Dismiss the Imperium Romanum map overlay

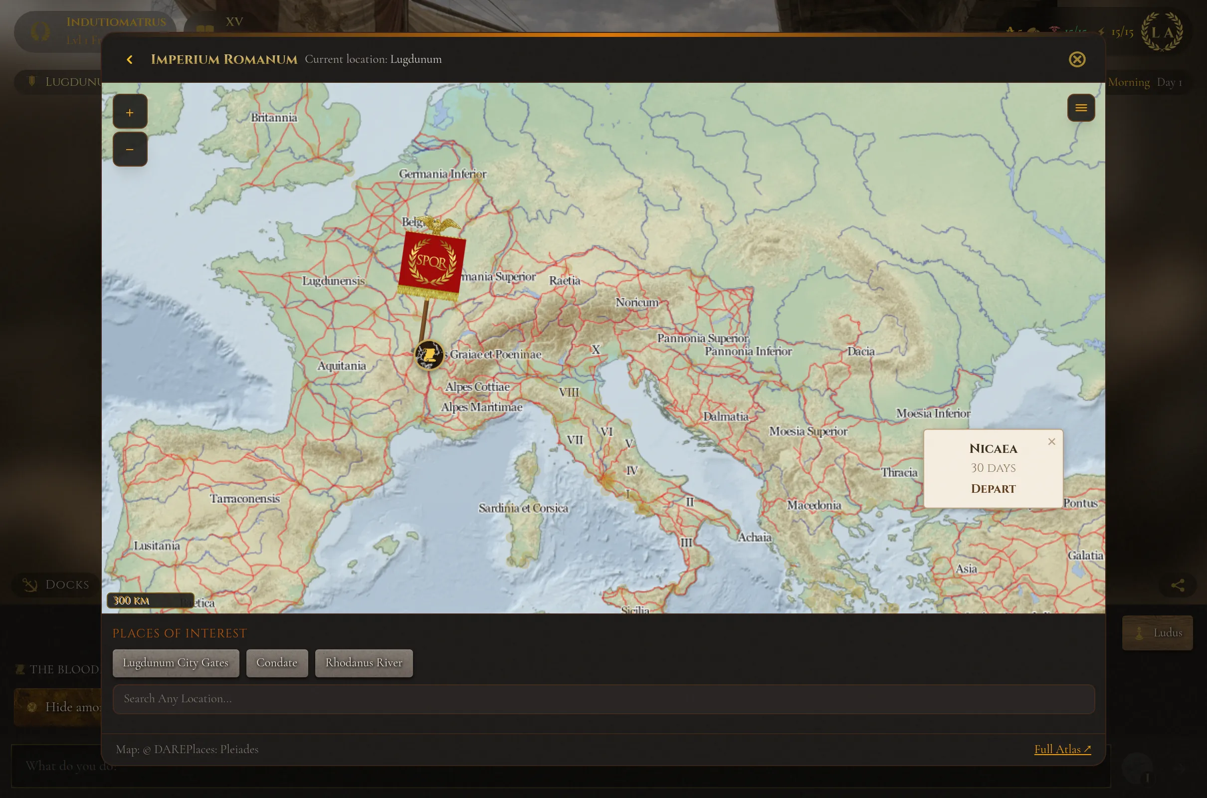click(1077, 59)
